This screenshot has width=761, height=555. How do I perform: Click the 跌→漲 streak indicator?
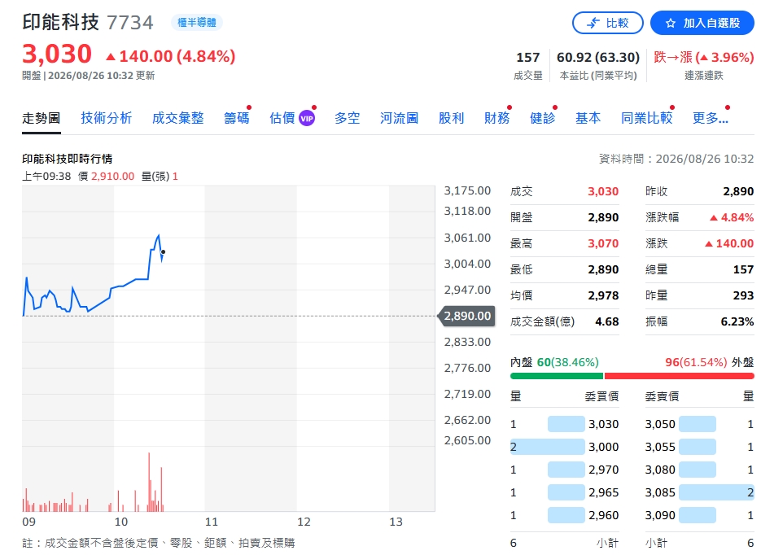point(704,57)
